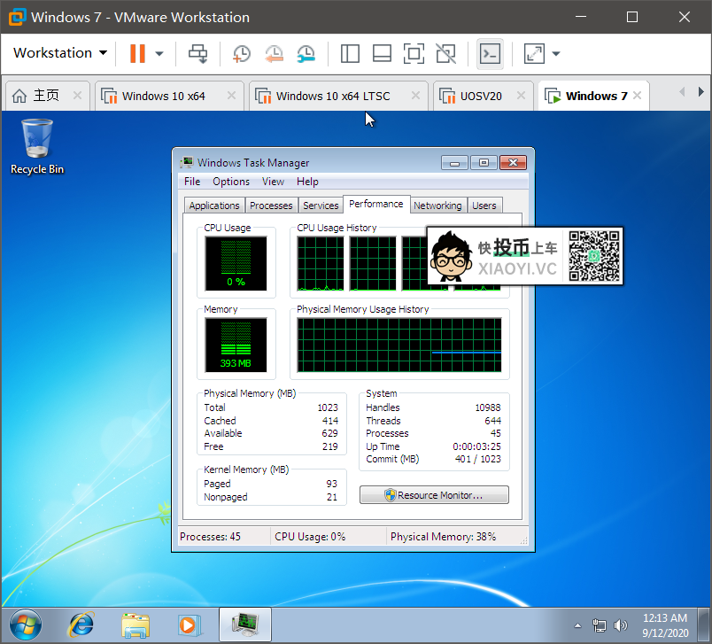Take a snapshot of this VM
The image size is (712, 644).
241,53
